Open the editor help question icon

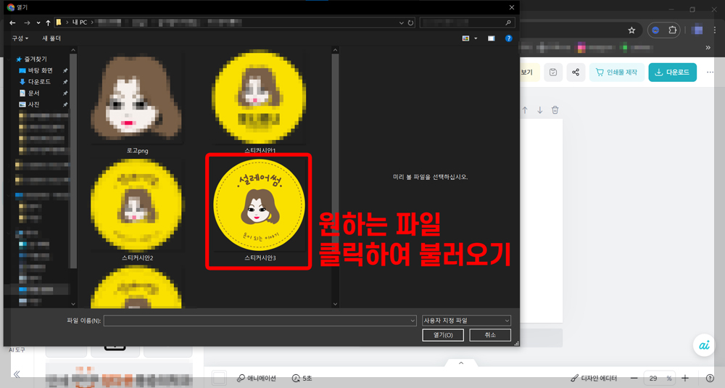[710, 379]
